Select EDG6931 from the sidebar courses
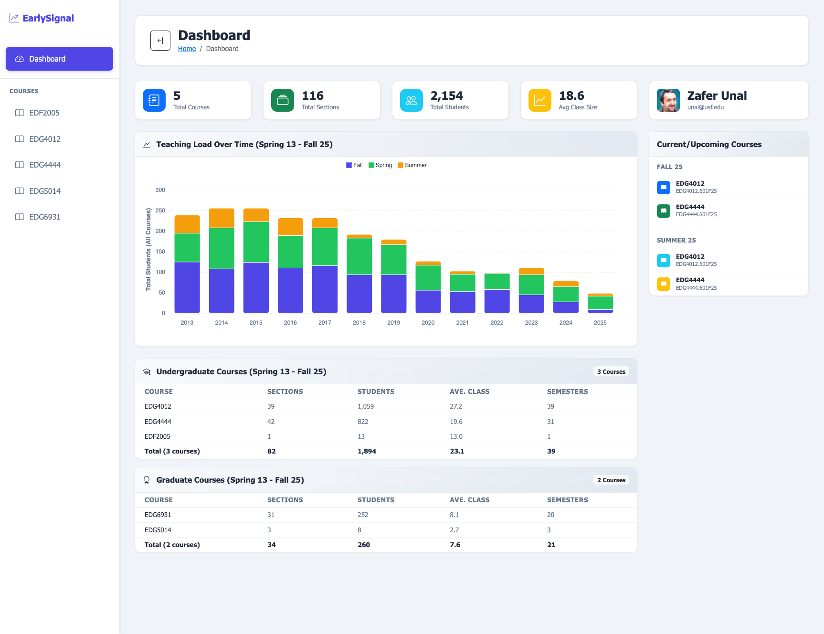This screenshot has height=634, width=824. click(45, 217)
